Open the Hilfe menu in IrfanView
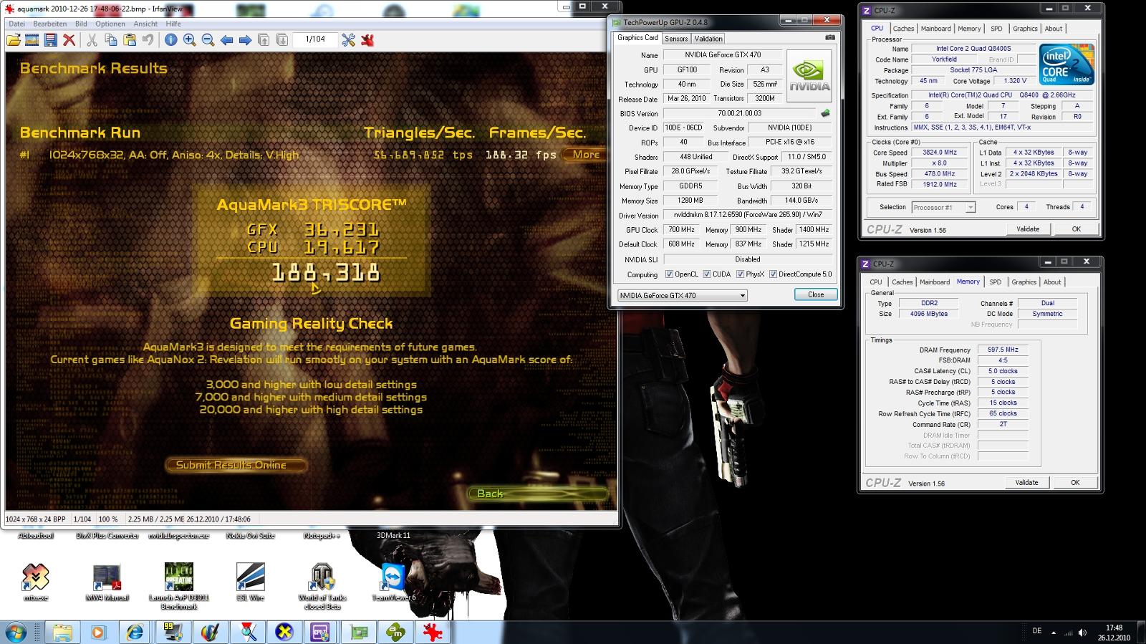Viewport: 1146px width, 644px height. click(x=173, y=24)
